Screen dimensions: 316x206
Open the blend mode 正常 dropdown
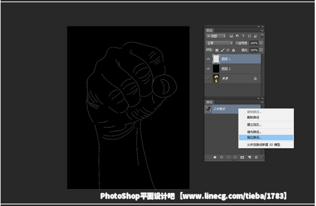219,43
